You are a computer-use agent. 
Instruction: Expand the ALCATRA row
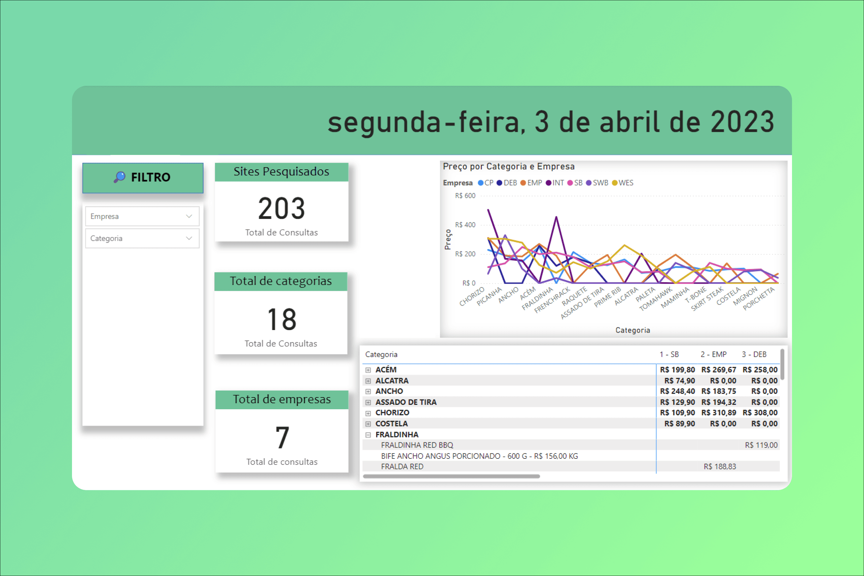click(x=368, y=381)
